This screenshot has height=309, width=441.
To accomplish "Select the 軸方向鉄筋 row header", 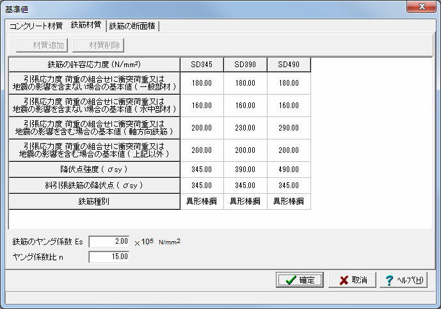I will coord(94,128).
